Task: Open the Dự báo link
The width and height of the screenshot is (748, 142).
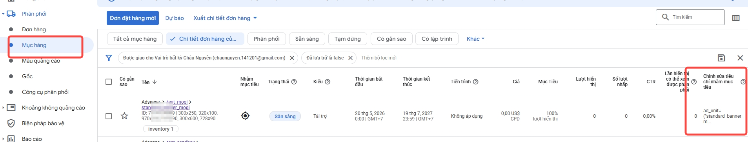Action: [175, 18]
